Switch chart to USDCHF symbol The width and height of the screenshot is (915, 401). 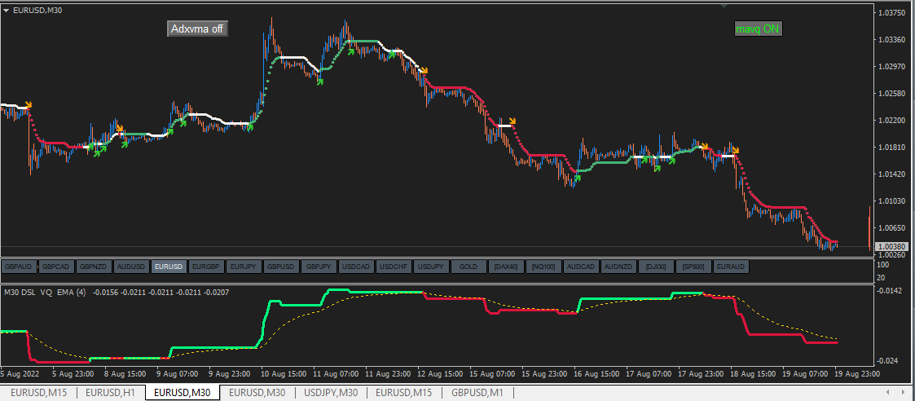[394, 267]
